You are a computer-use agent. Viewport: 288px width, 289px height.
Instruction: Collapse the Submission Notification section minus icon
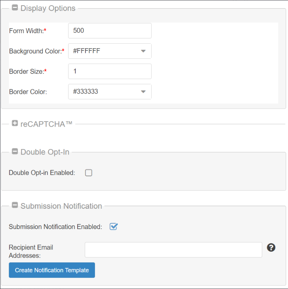(x=15, y=205)
